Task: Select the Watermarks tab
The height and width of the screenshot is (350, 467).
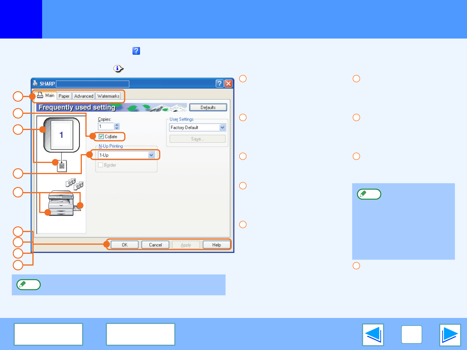Action: click(x=108, y=96)
